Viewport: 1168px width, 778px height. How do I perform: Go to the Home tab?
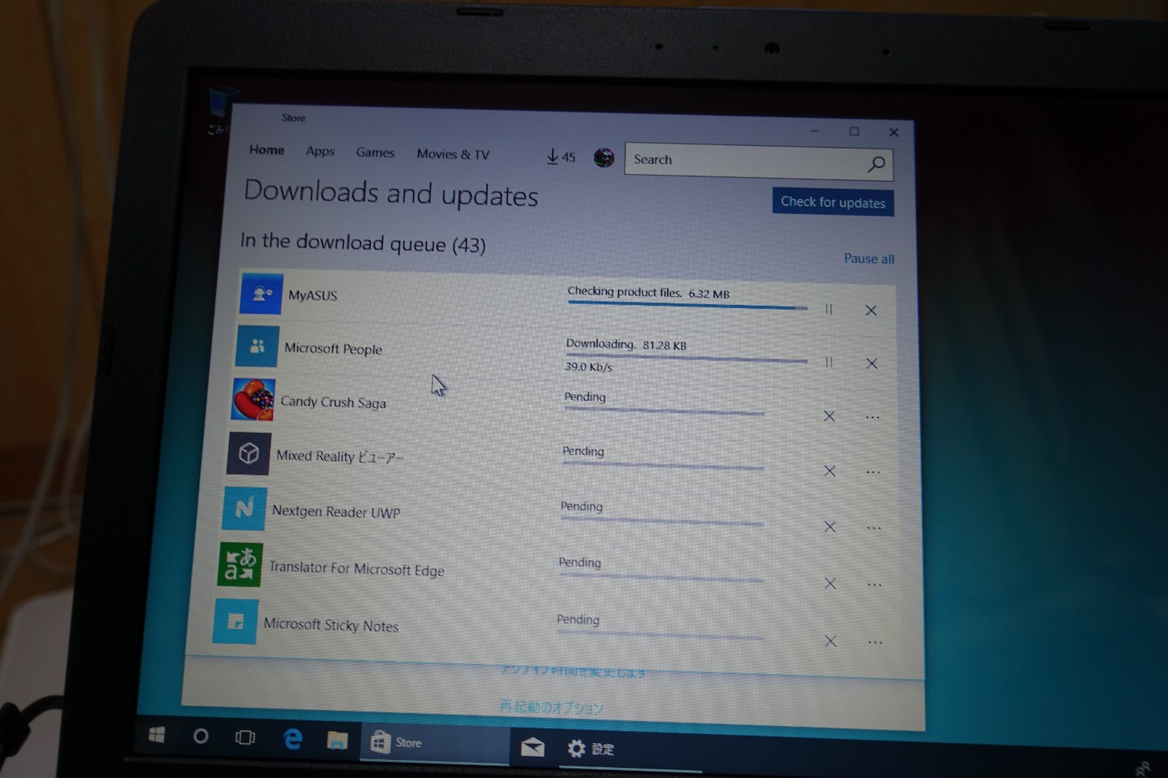[266, 150]
